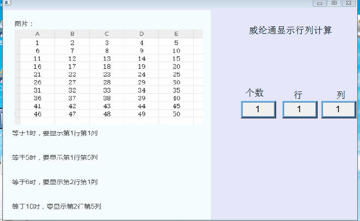Click text line about 等于1时

pos(55,133)
